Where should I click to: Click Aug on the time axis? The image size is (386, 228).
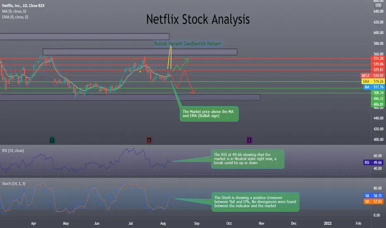pyautogui.click(x=163, y=223)
